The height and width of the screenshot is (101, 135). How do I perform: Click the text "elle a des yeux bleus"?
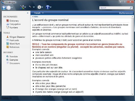pos(46,83)
